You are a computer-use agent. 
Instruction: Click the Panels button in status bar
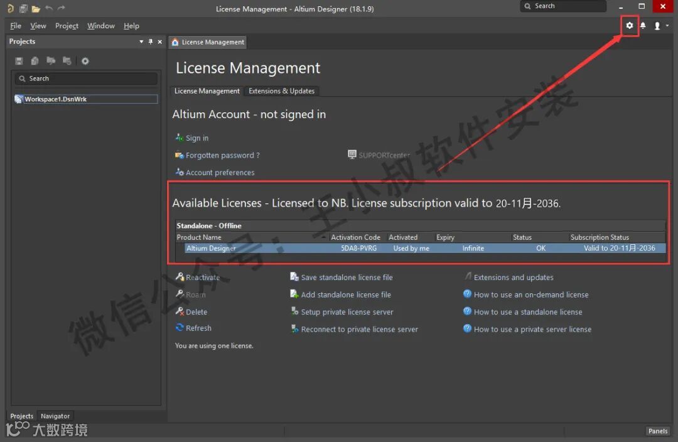[x=658, y=431]
